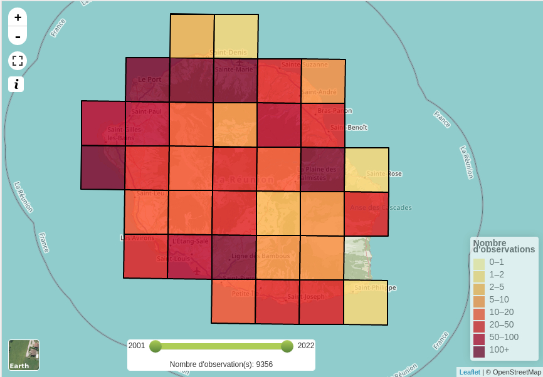Select the grid cell over Le Port
The height and width of the screenshot is (377, 543).
(x=148, y=80)
